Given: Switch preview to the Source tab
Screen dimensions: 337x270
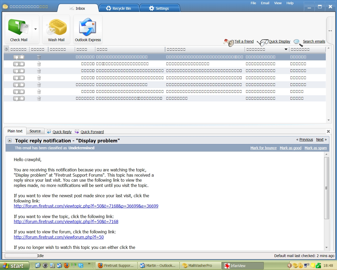Looking at the screenshot, I should 35,131.
